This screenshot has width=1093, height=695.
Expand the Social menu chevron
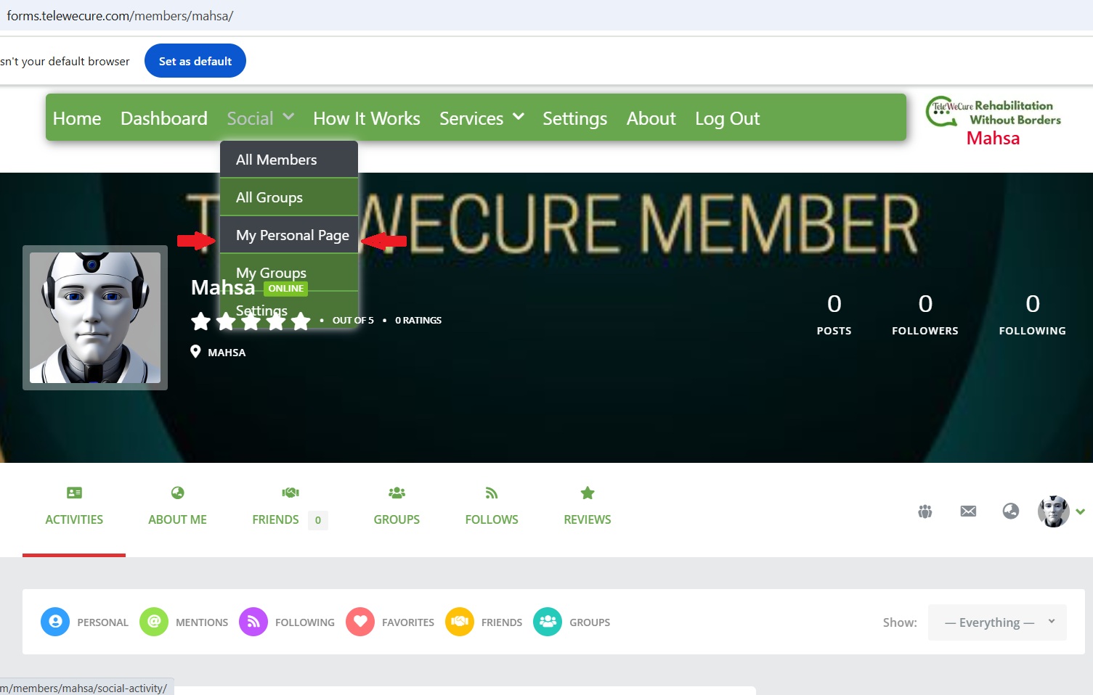tap(288, 116)
